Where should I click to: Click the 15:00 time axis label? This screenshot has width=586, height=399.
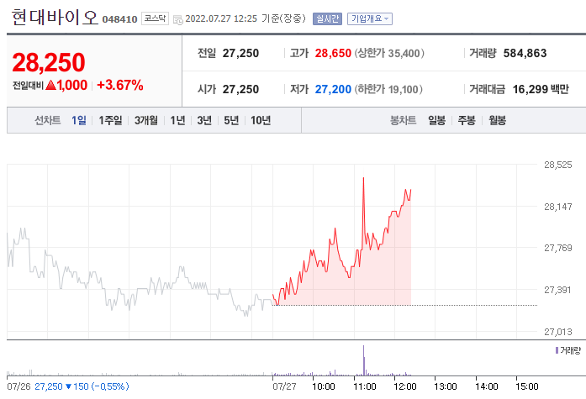point(527,386)
